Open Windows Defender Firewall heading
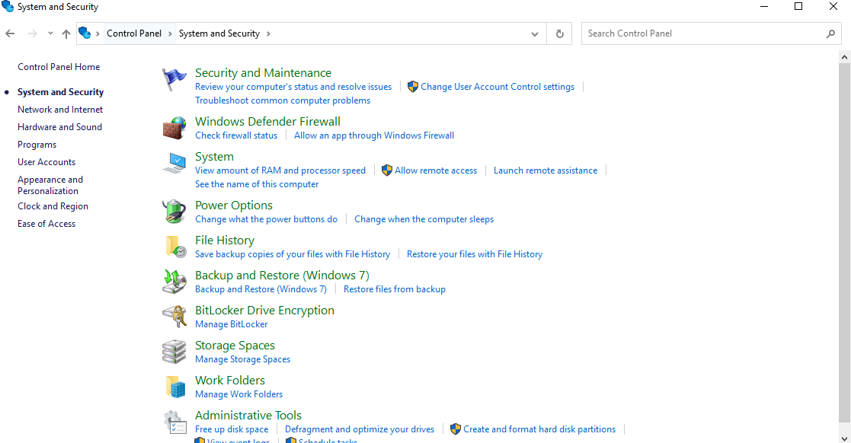This screenshot has width=851, height=443. (x=267, y=122)
